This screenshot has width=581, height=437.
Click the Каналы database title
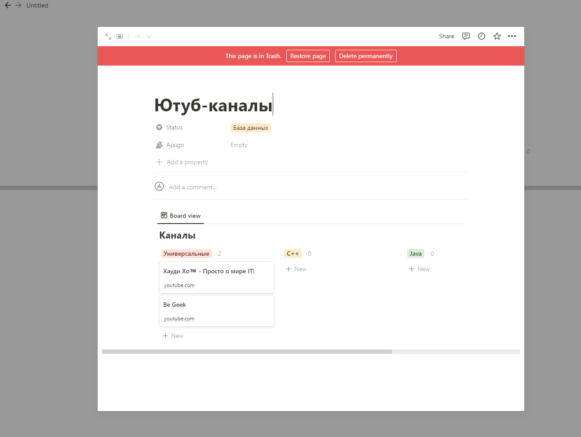177,235
